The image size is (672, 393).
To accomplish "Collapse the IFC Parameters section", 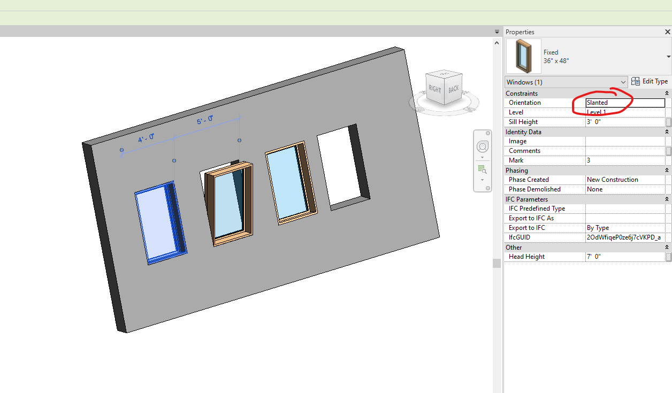I will [667, 199].
